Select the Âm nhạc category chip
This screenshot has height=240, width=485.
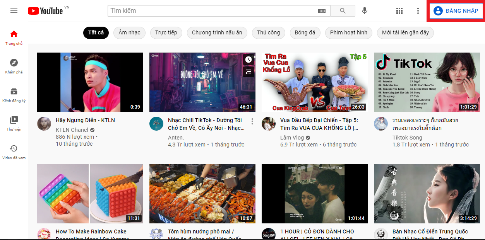[x=129, y=33]
